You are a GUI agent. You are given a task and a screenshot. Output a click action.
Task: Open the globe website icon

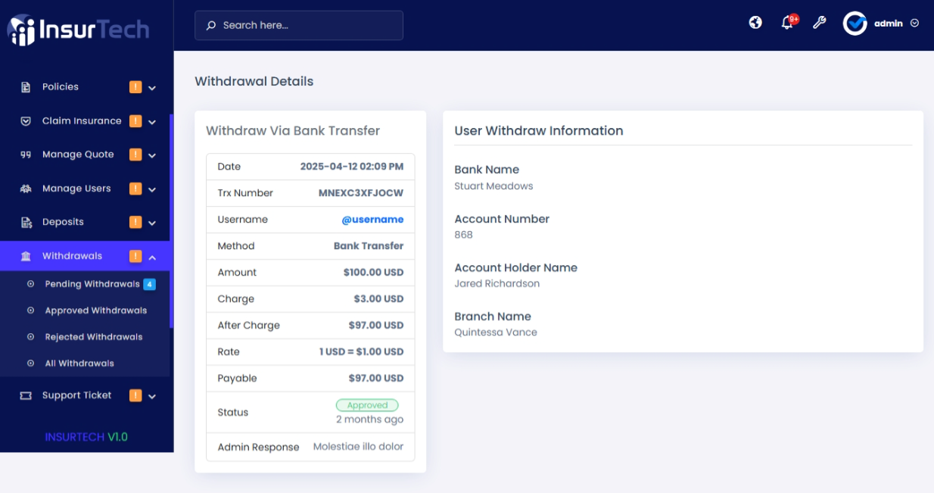click(x=755, y=23)
